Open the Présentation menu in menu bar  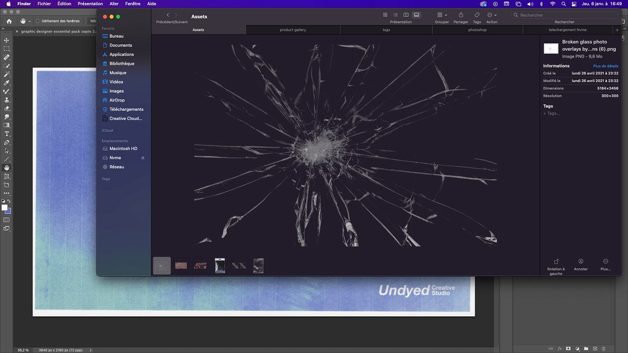[x=90, y=4]
